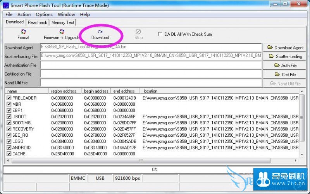Click the PRELOADER location file path
310x194 pixels.
coord(220,98)
